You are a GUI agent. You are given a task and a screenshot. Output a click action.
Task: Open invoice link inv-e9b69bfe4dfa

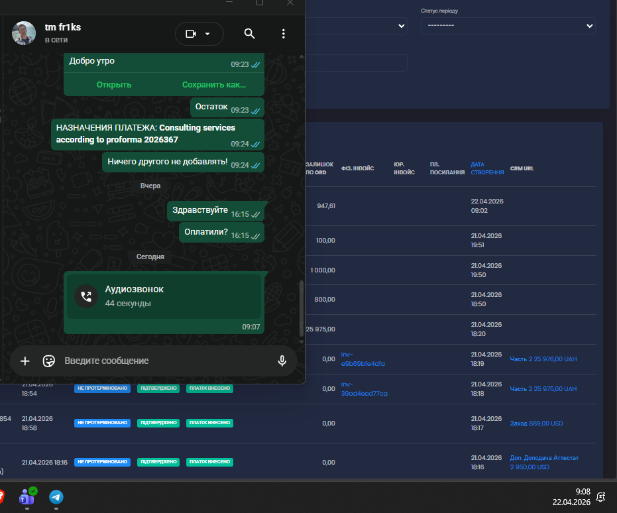coord(363,359)
